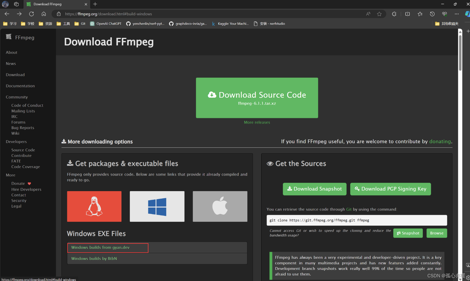
Task: Toggle split screen icon in toolbar
Action: pos(407,14)
